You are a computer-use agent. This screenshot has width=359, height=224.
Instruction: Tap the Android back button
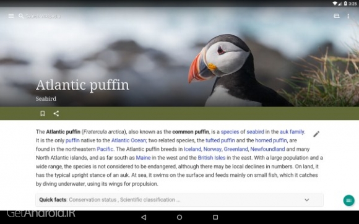click(144, 217)
